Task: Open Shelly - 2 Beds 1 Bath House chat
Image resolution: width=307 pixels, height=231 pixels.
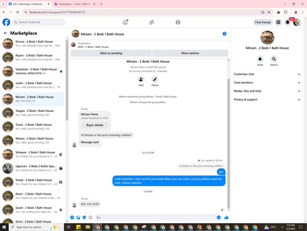Action: [x=33, y=182]
